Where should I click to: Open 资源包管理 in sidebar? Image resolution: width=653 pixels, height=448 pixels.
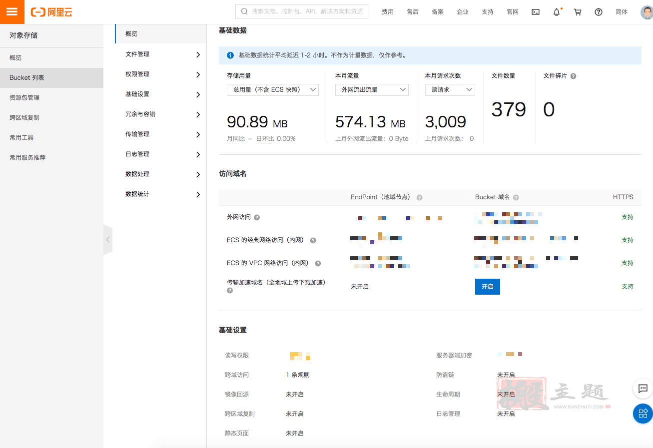pyautogui.click(x=51, y=98)
